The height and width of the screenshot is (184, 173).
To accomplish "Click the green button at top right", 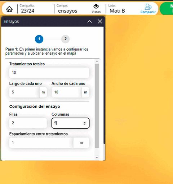I will (x=167, y=9).
